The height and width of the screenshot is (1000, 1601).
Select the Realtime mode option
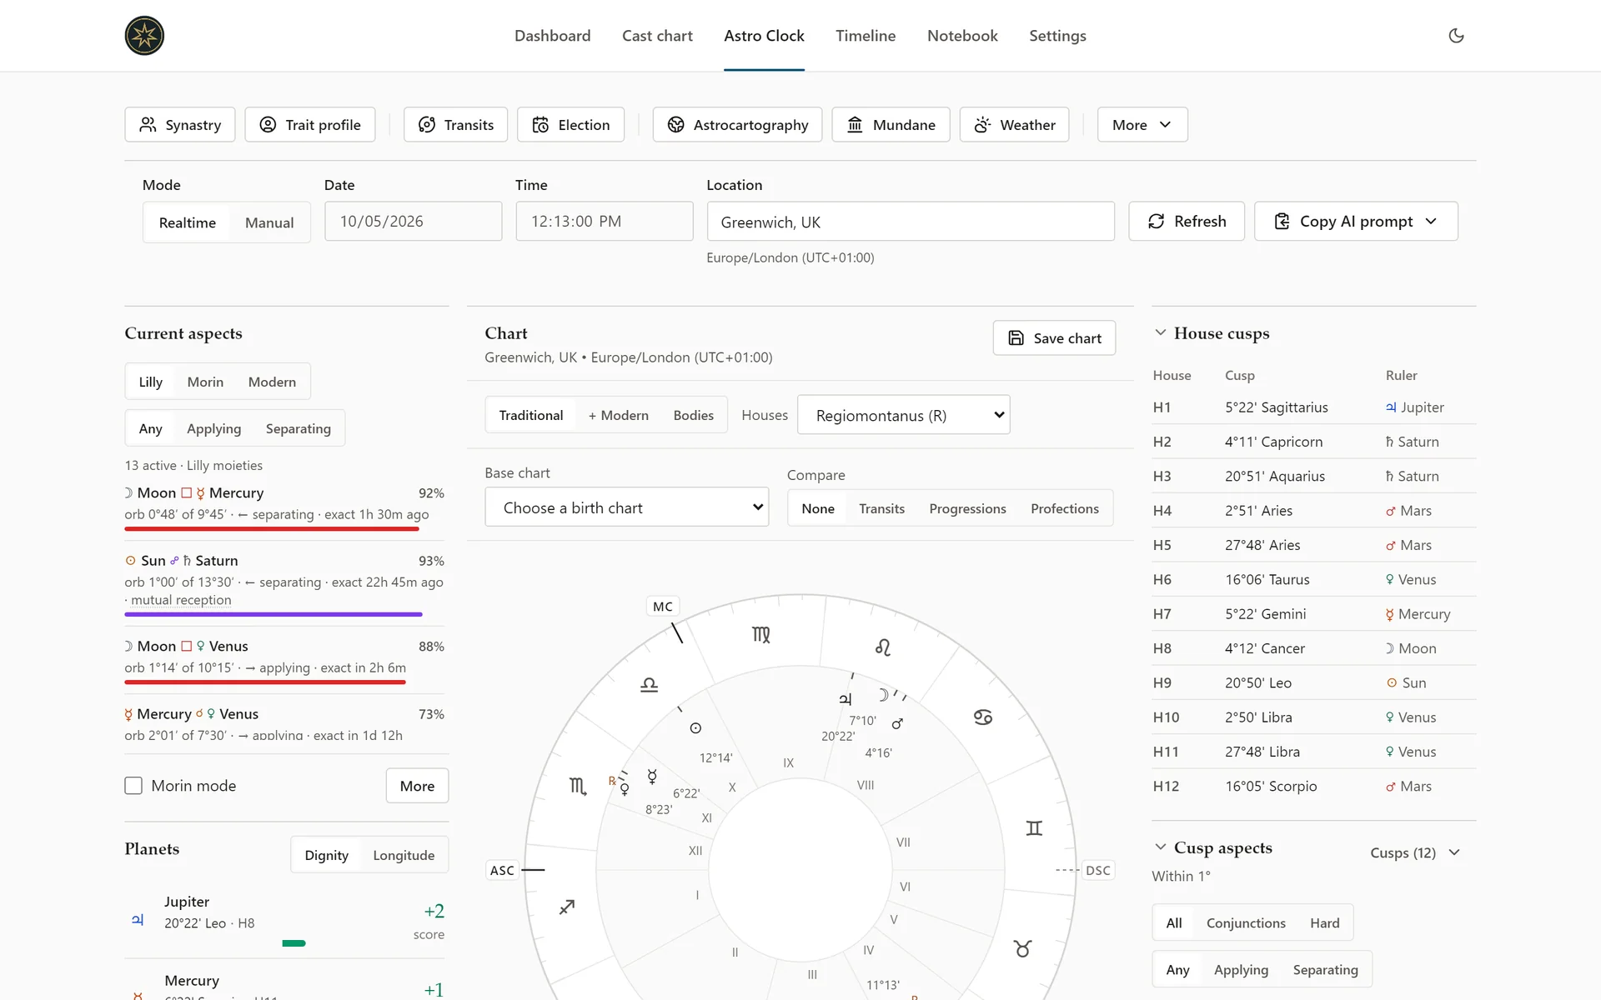coord(188,222)
